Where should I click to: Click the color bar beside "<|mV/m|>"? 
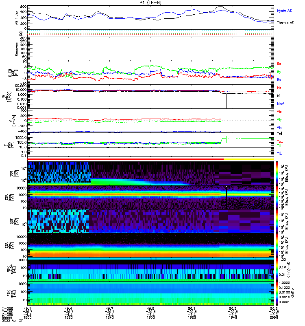click(x=277, y=269)
